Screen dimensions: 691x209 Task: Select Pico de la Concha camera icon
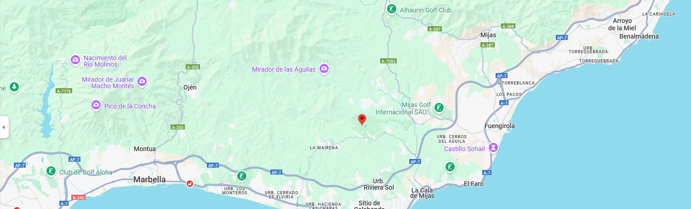96,106
